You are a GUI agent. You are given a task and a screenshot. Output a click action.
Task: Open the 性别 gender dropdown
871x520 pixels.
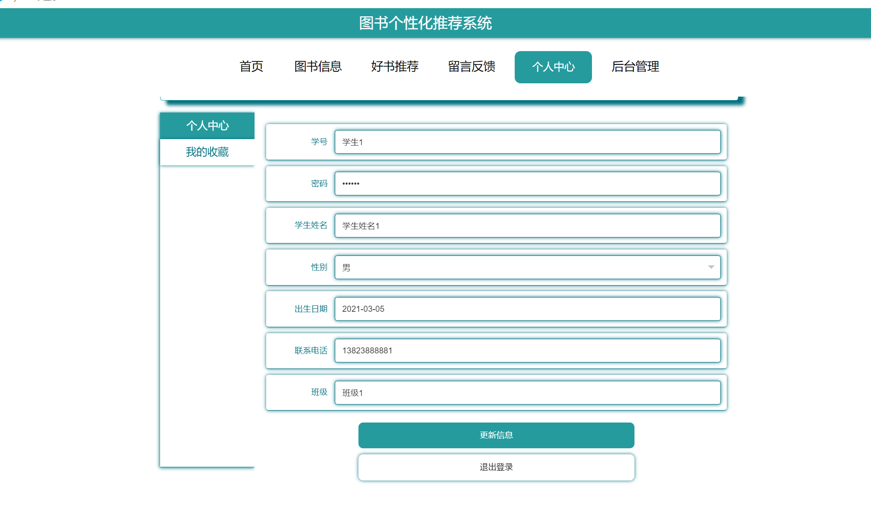click(x=527, y=267)
